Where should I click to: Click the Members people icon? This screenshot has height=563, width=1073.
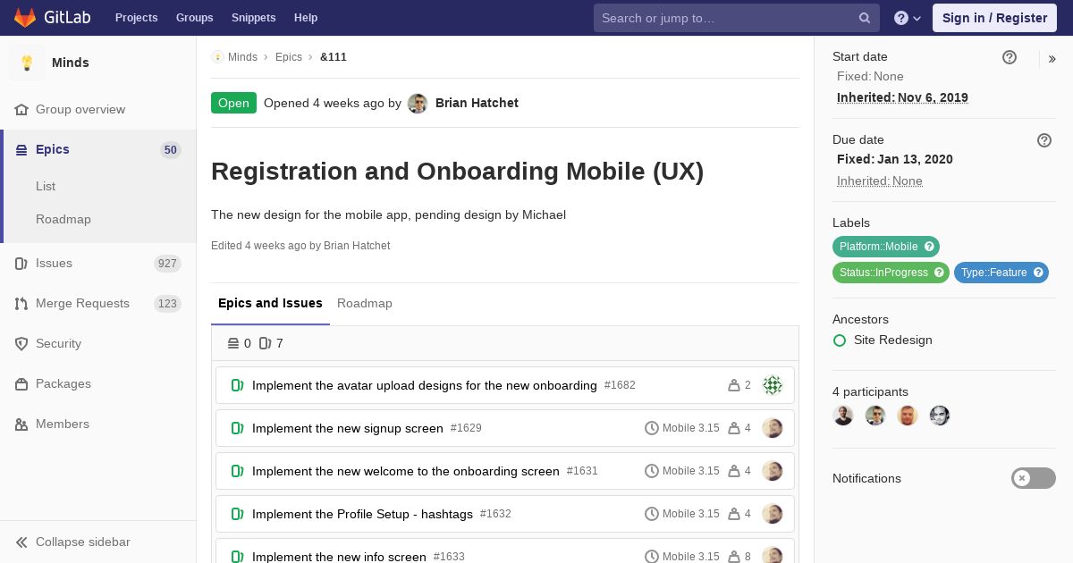tap(21, 424)
